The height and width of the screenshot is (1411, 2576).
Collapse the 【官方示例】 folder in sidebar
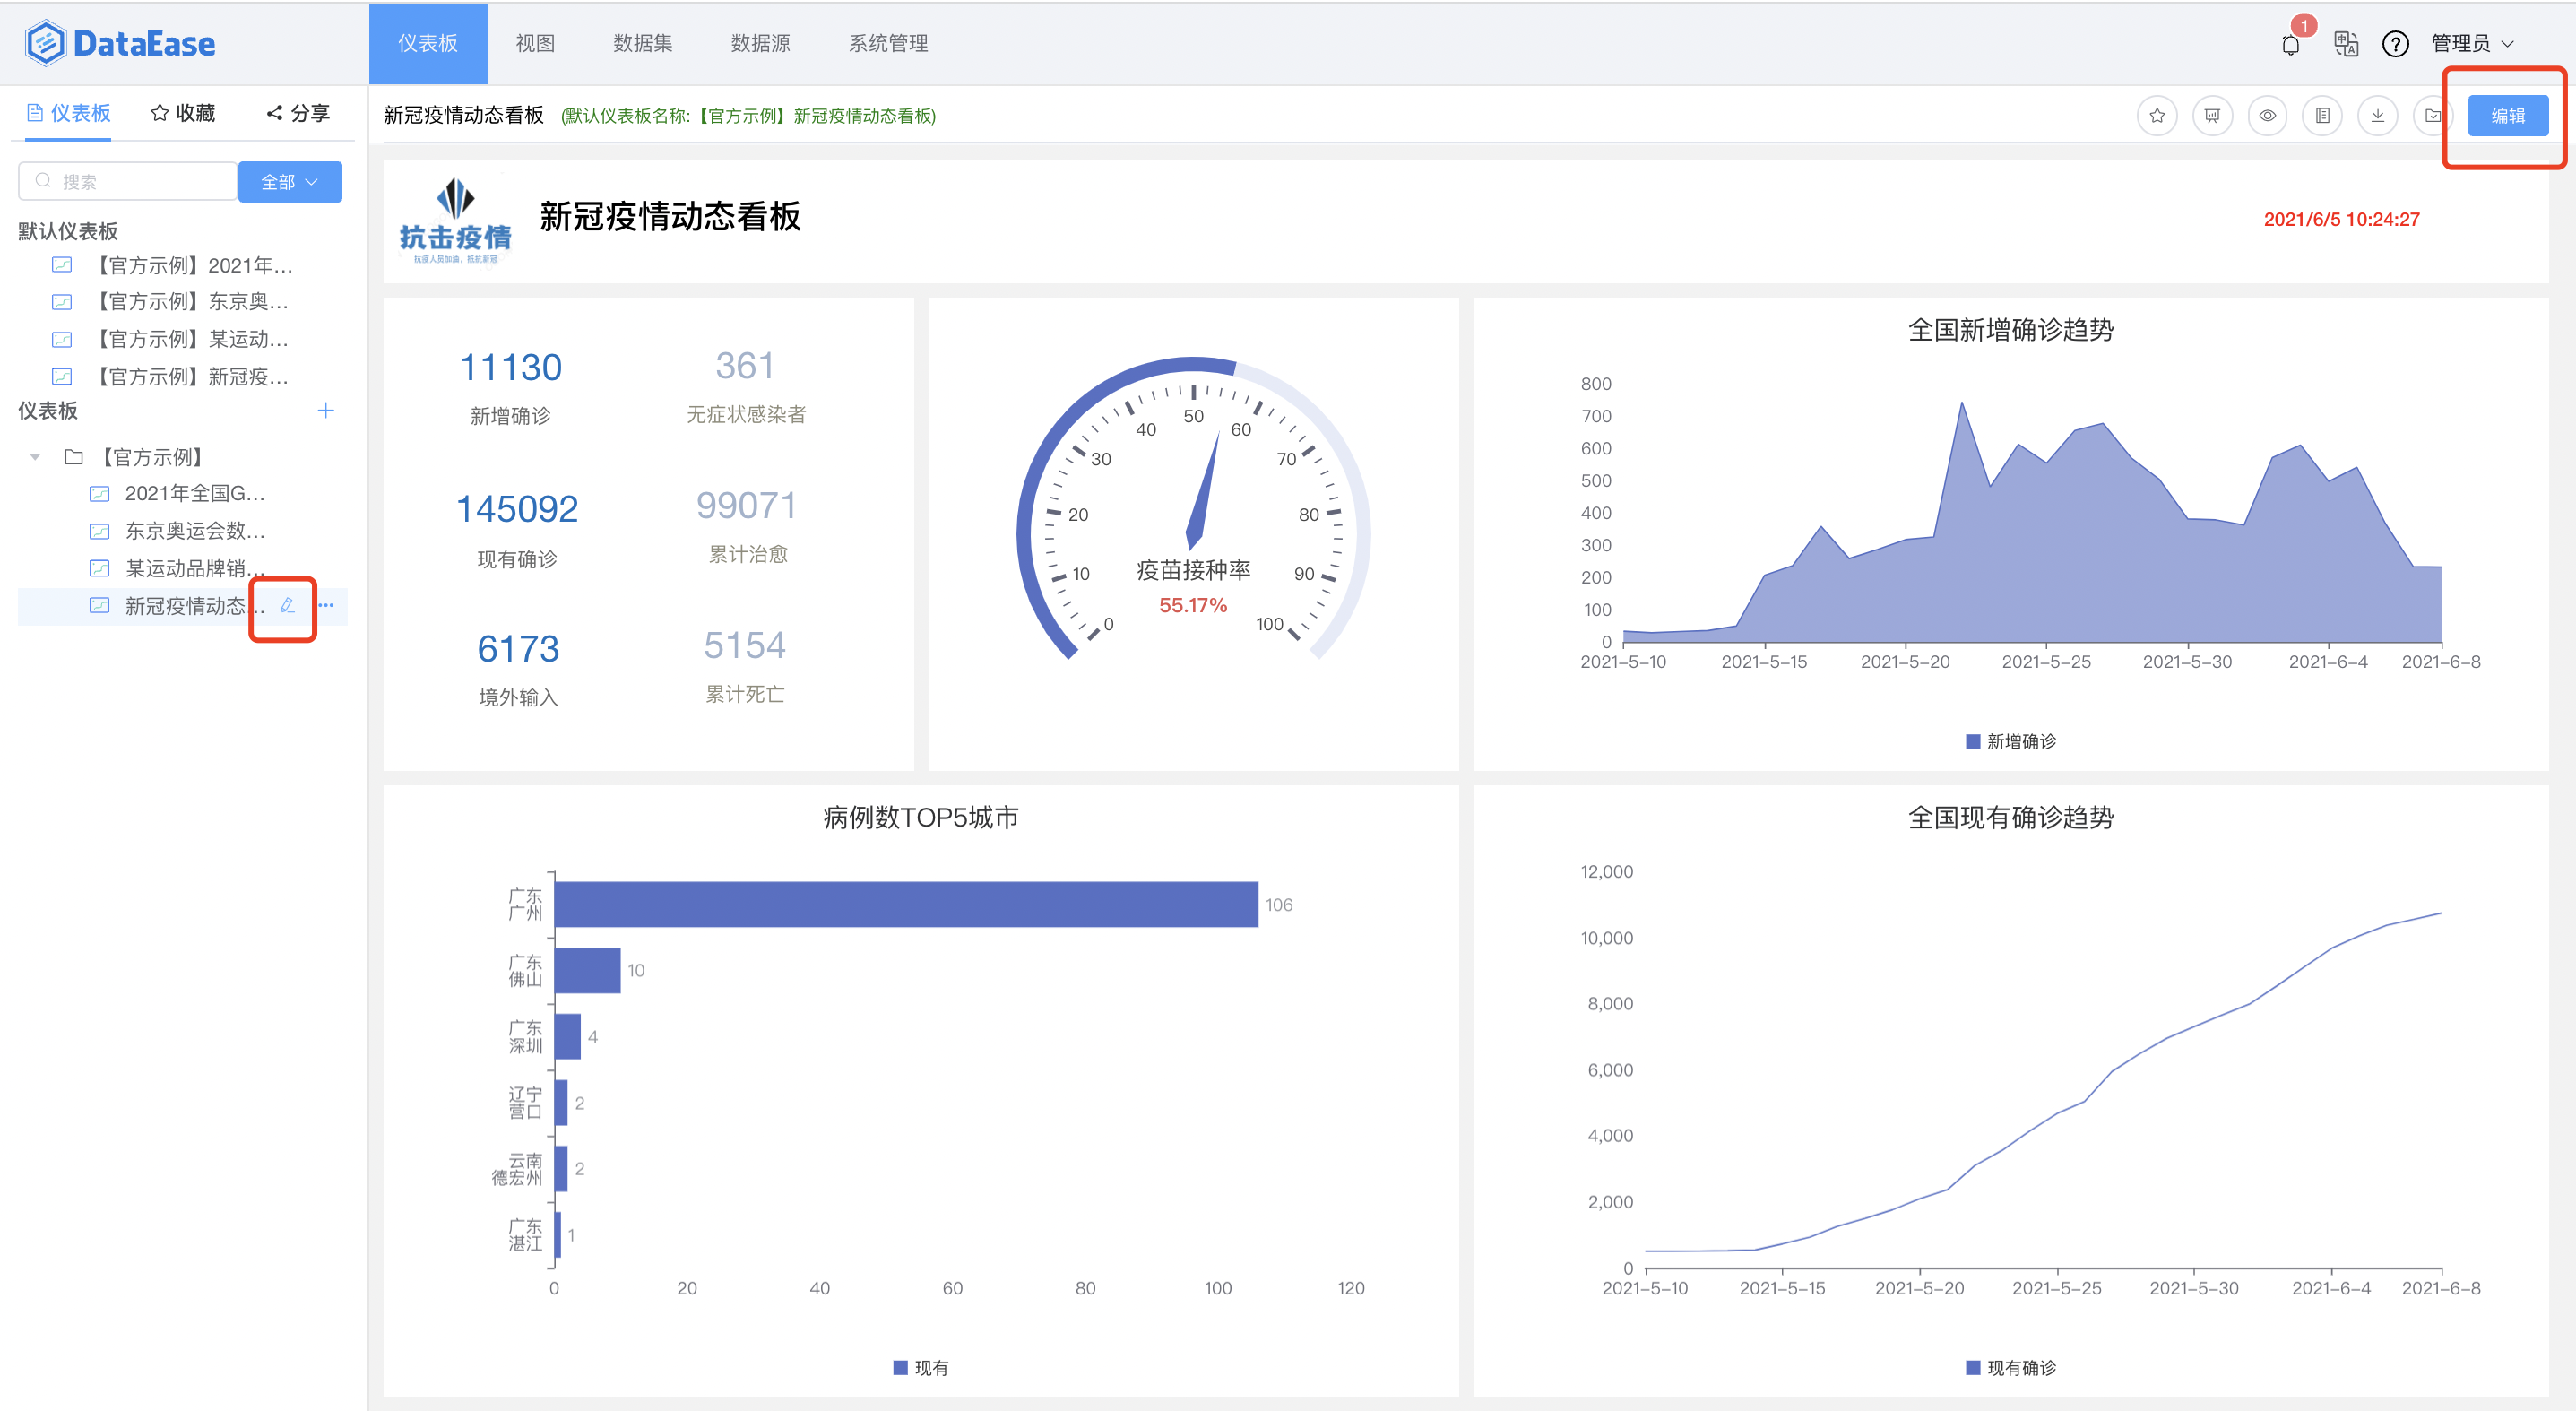(x=34, y=457)
